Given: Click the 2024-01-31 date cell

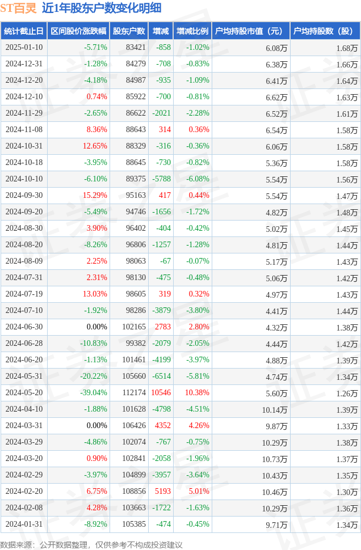Looking at the screenshot, I should click(24, 524).
